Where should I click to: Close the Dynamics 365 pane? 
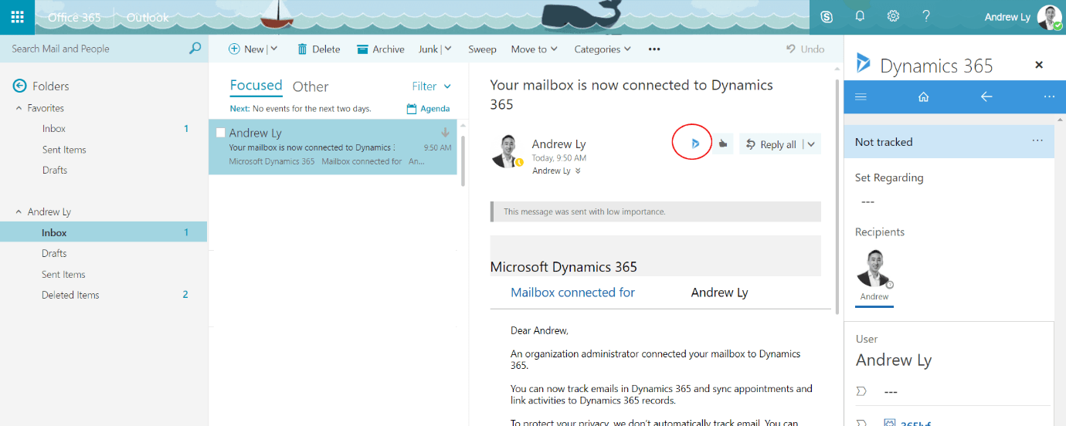point(1039,65)
